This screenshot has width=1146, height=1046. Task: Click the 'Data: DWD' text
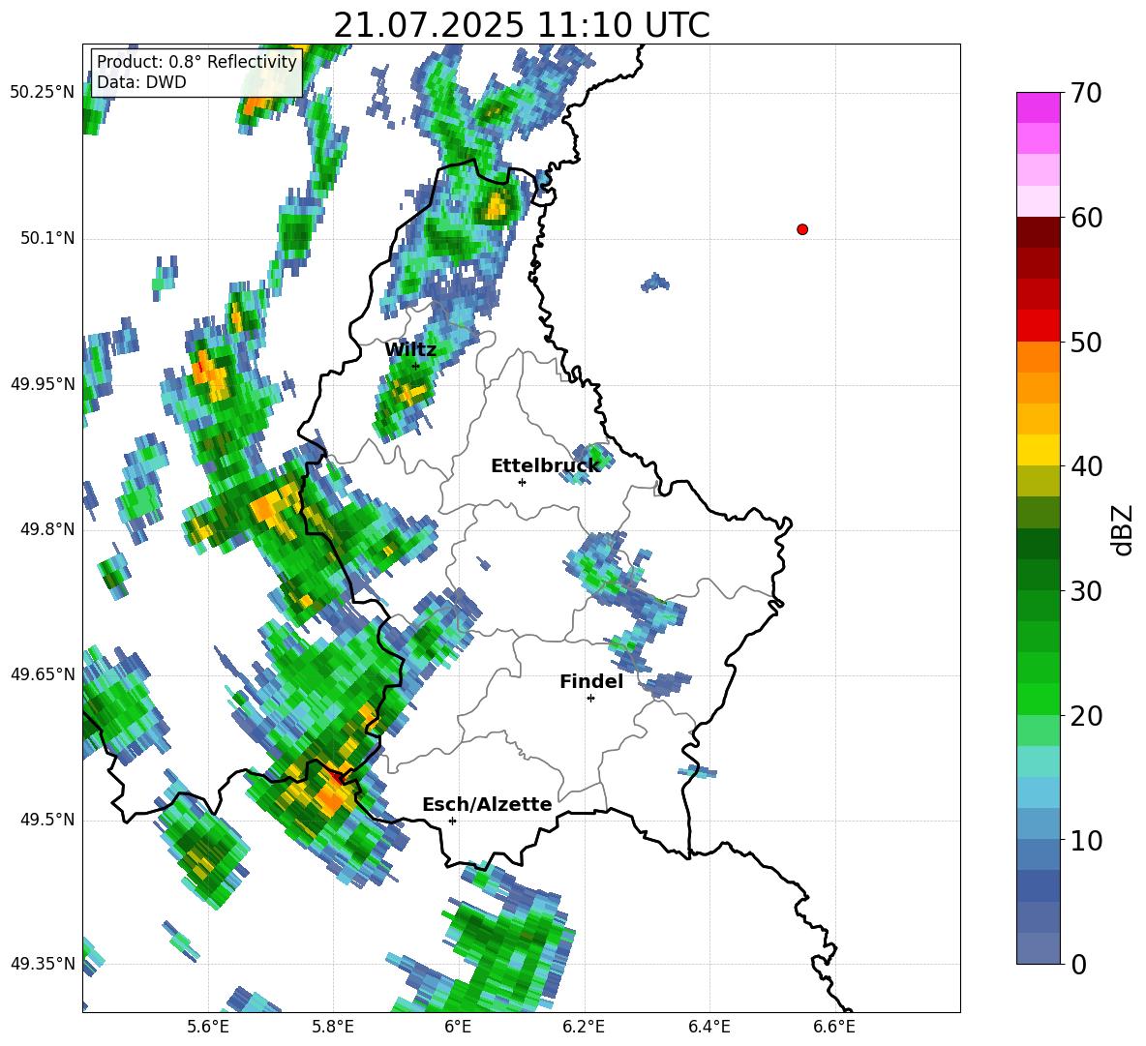pos(141,82)
